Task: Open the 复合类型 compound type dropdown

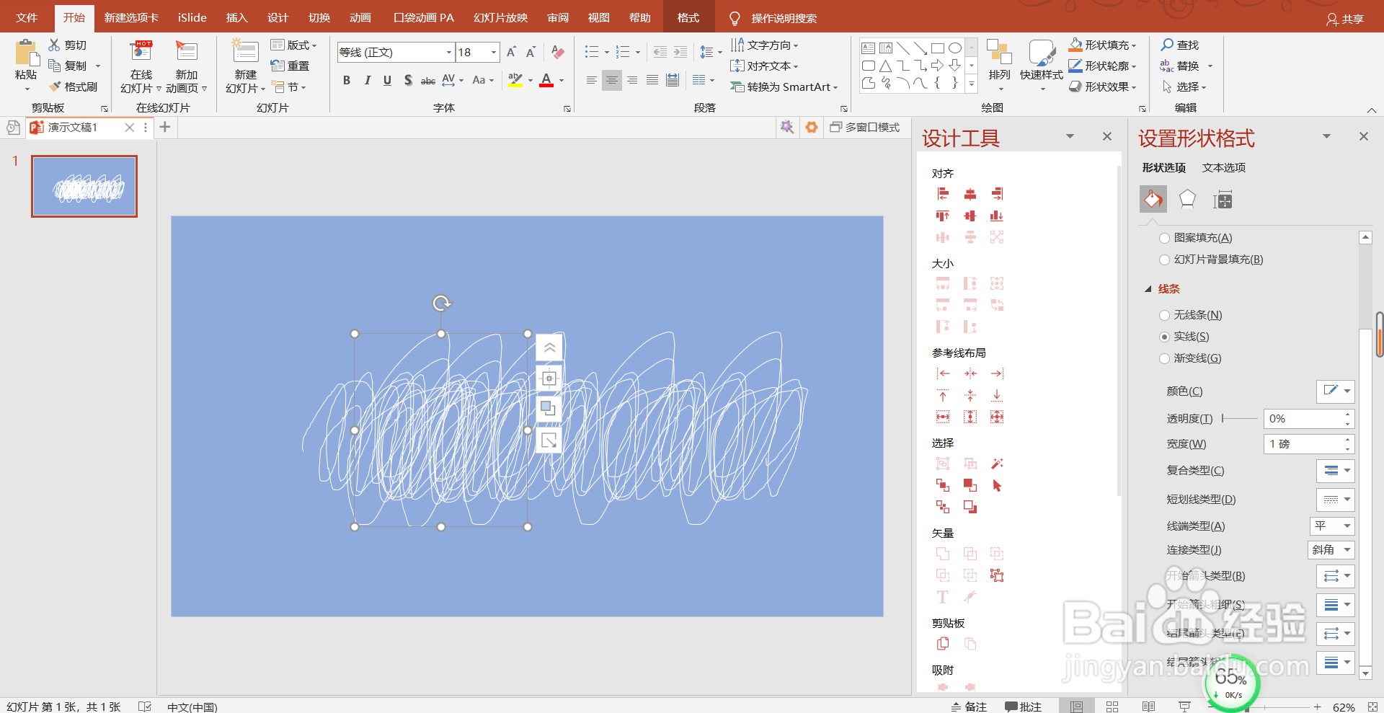Action: point(1336,471)
